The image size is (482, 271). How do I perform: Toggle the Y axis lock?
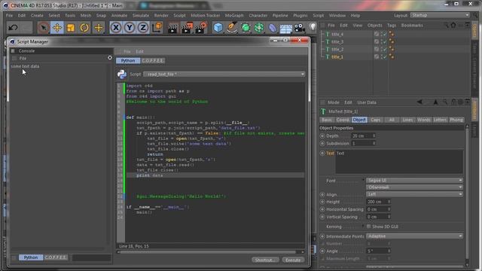click(x=130, y=28)
